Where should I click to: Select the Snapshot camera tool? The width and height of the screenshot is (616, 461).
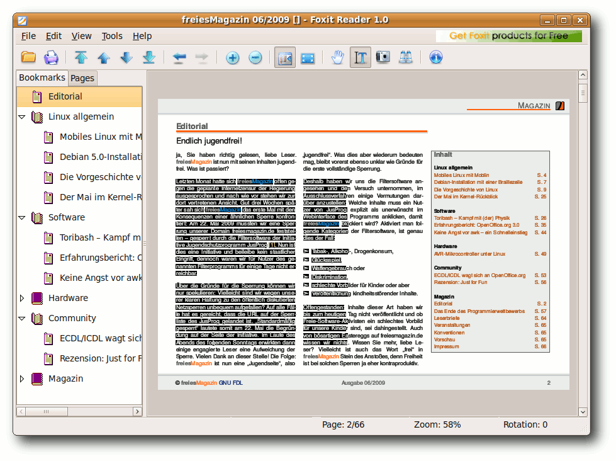point(383,57)
